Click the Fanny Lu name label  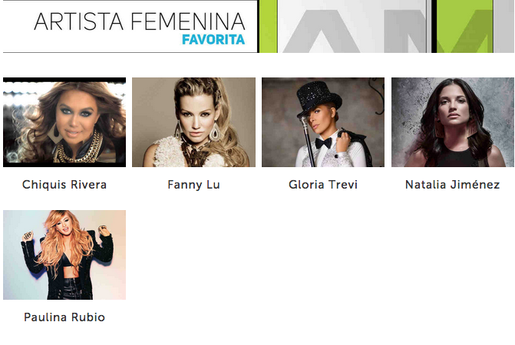[193, 185]
